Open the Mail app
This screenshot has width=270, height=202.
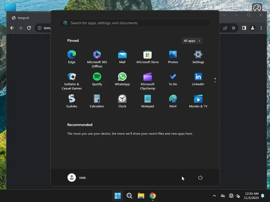122,57
